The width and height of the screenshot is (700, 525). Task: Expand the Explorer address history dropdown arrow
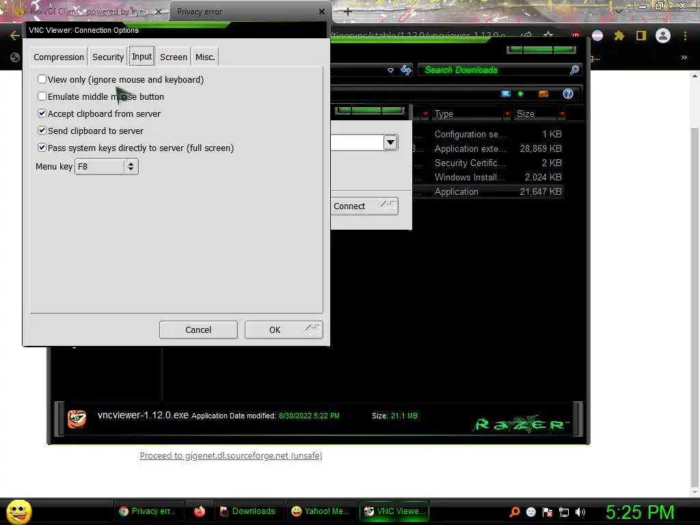tap(390, 70)
